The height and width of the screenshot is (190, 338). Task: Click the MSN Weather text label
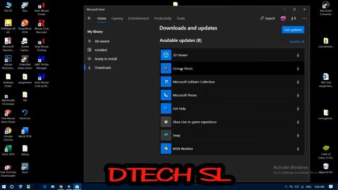pos(183,149)
